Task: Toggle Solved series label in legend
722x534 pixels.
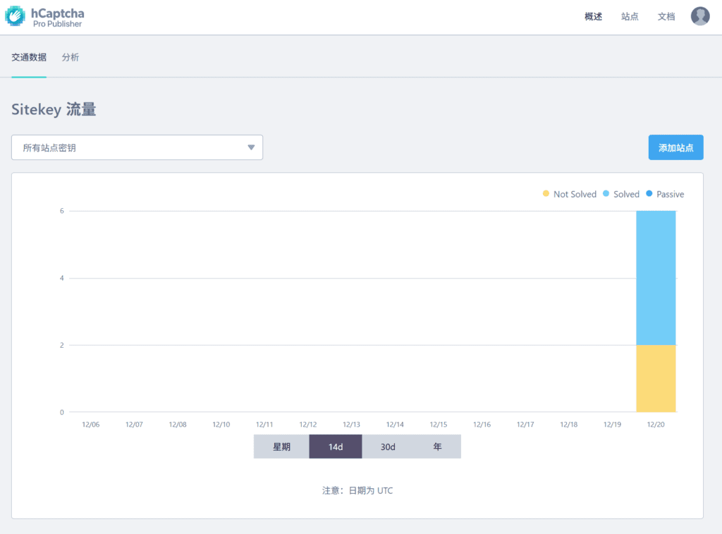Action: [x=626, y=194]
